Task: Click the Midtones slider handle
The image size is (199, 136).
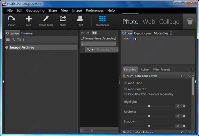Action: pyautogui.click(x=149, y=116)
